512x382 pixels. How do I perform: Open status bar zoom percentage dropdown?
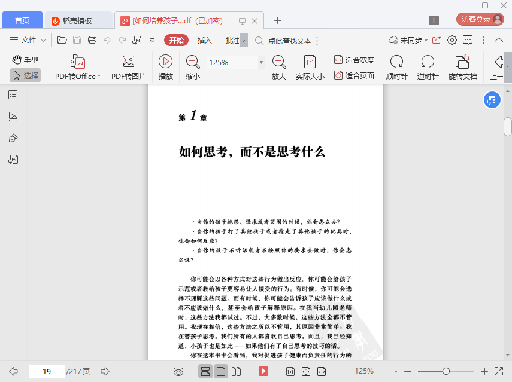[x=396, y=371]
